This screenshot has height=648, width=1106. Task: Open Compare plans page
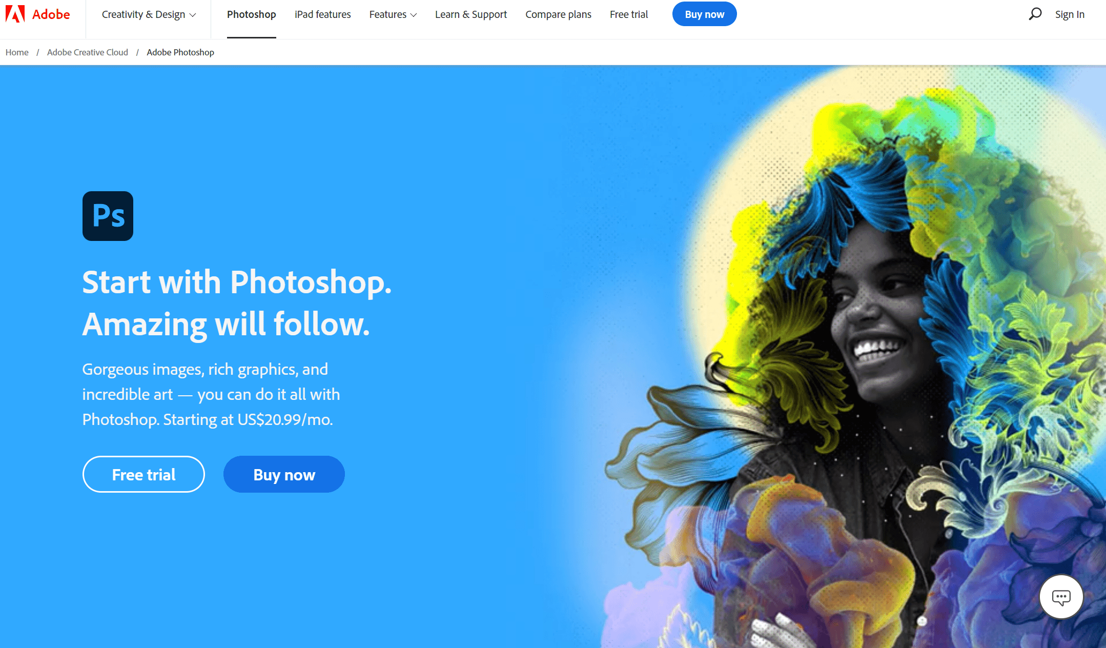(558, 14)
